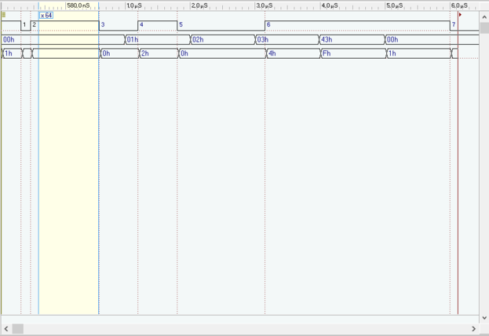This screenshot has height=336, width=489.
Task: Select edge marker 7 on the signal
Action: point(454,24)
